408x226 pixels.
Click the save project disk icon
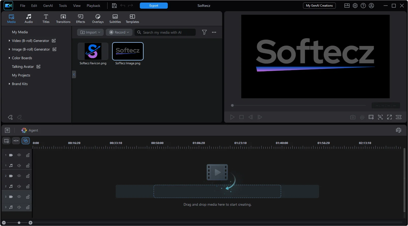point(114,6)
